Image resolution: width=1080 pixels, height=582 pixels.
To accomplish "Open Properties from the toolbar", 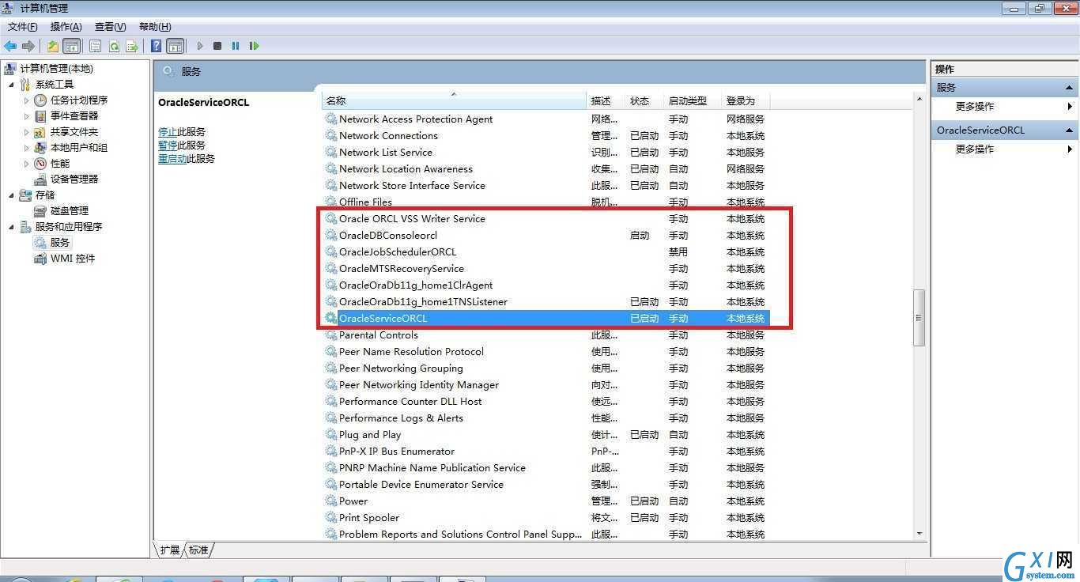I will pyautogui.click(x=95, y=46).
